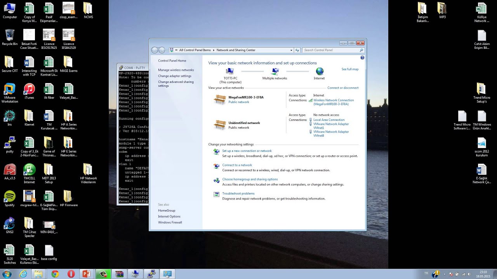Click the forward navigation arrow in Control Panel

(162, 50)
